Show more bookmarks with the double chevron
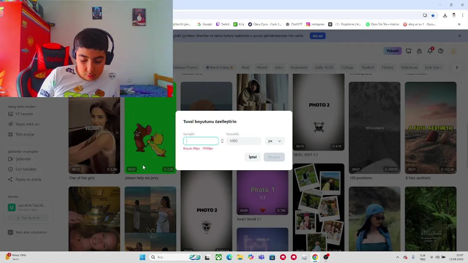The image size is (468, 263). [x=459, y=24]
